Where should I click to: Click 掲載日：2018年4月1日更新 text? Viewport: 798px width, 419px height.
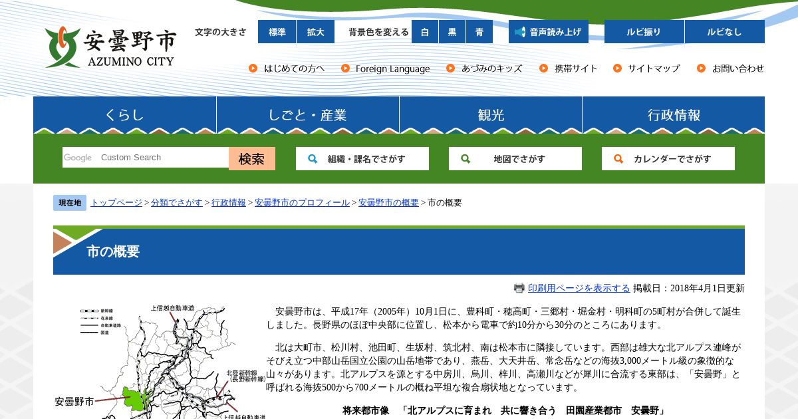(689, 288)
